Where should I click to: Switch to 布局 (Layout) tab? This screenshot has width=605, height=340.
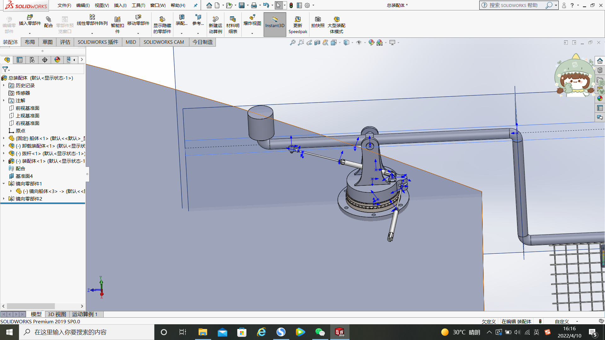pos(30,42)
